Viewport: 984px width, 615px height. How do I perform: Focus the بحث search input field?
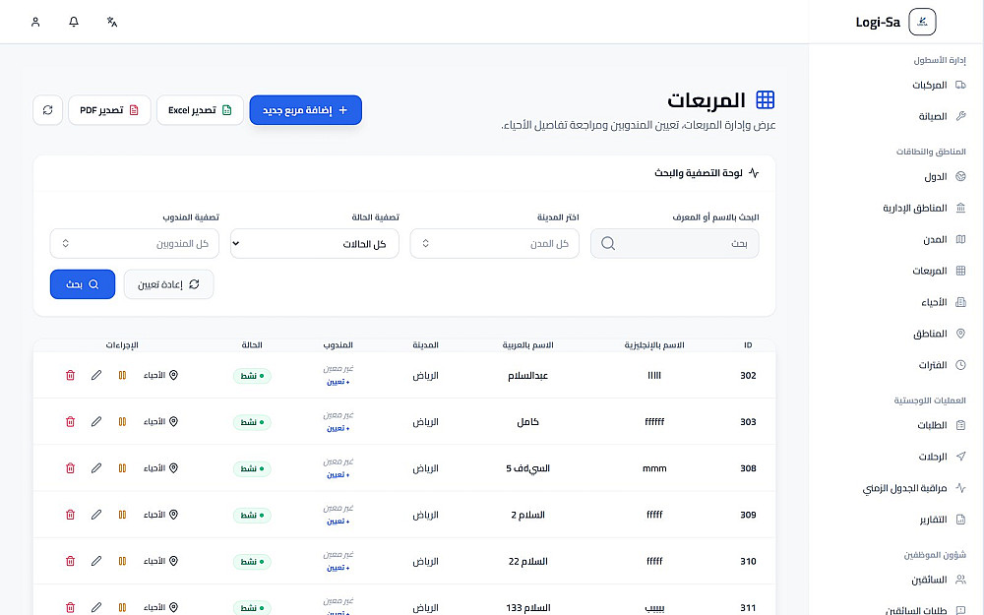pyautogui.click(x=675, y=243)
